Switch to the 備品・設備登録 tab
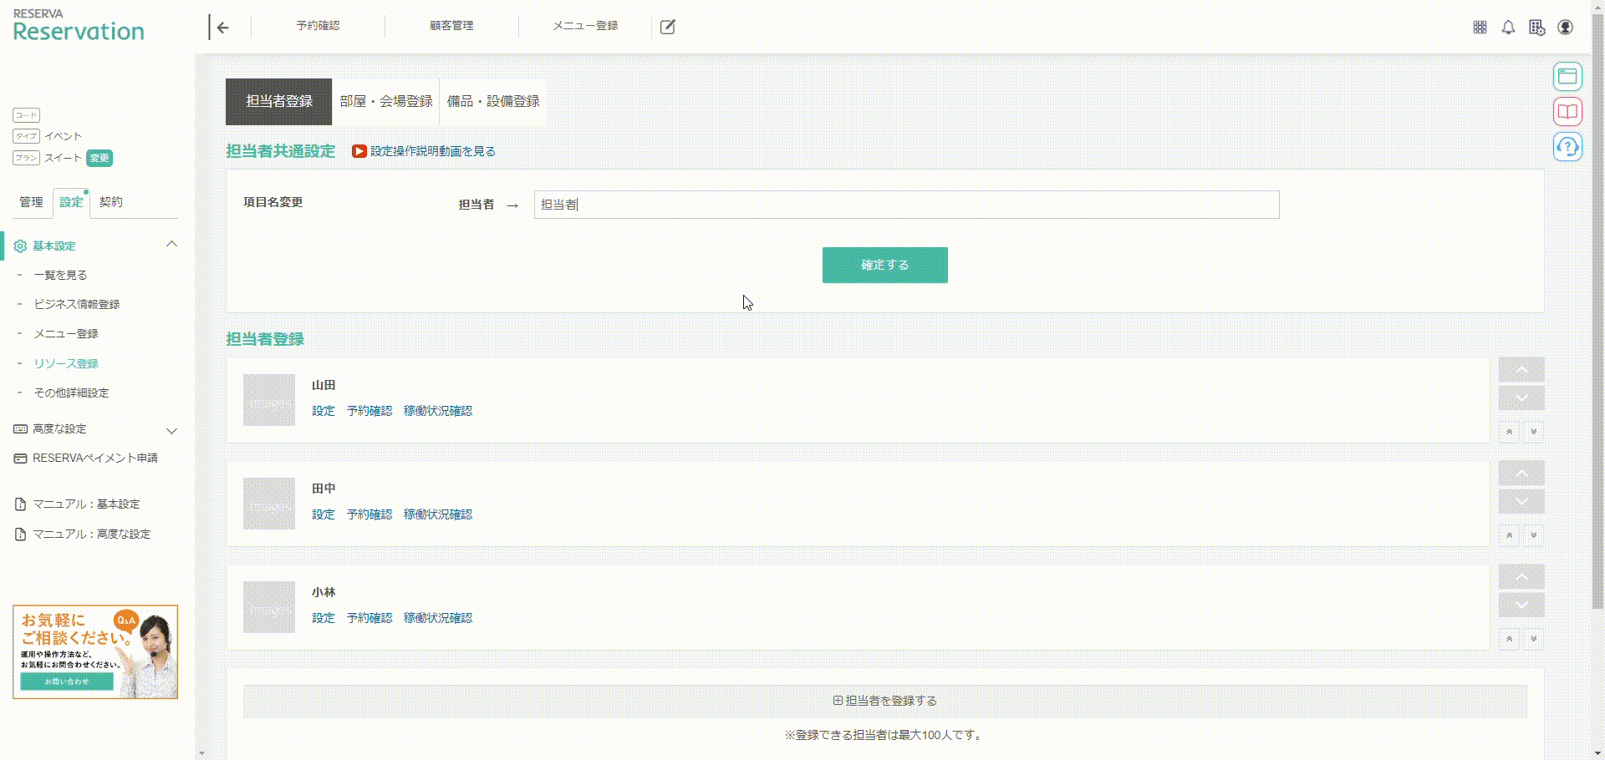Screen dimensions: 1605x760 (x=493, y=101)
